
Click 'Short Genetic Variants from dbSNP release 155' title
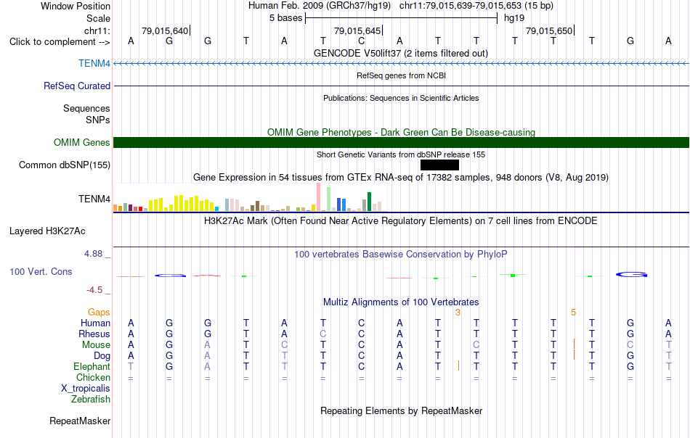[x=401, y=154]
